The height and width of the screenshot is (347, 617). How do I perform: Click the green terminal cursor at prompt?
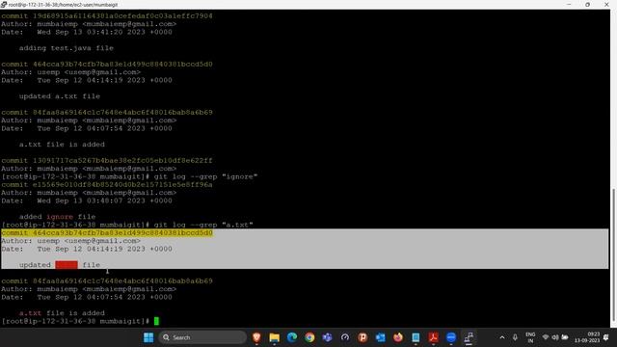pos(156,321)
